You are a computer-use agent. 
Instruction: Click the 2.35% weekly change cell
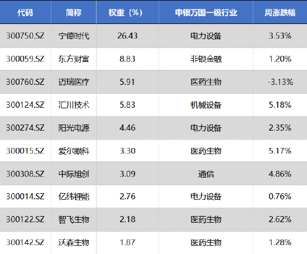point(280,128)
